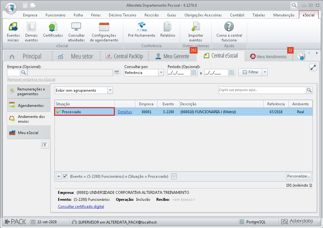Click the calendar icon in the status bar

tap(33, 222)
